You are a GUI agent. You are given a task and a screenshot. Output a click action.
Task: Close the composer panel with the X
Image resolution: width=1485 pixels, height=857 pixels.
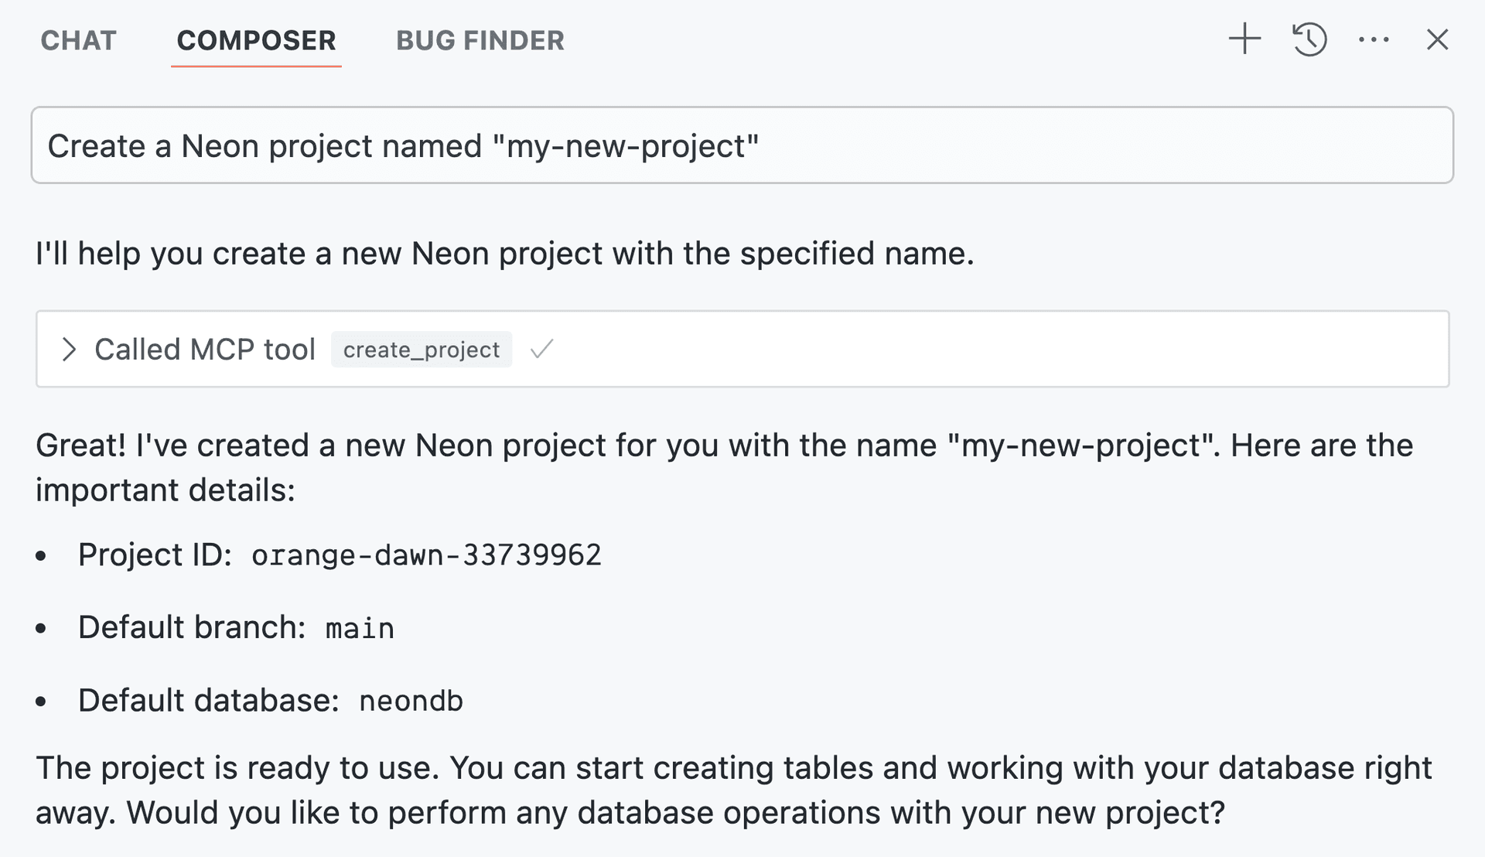[x=1437, y=39]
